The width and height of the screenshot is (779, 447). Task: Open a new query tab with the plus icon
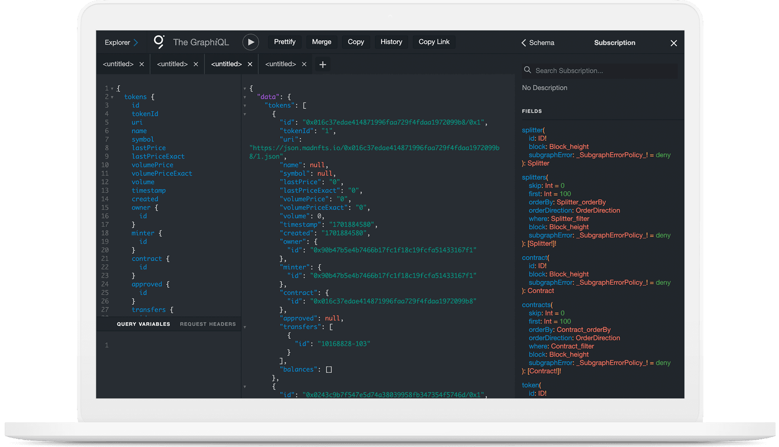click(x=322, y=64)
